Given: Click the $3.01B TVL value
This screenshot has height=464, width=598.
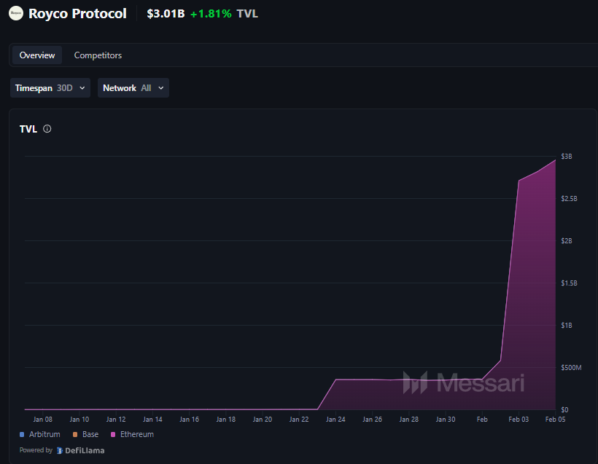Looking at the screenshot, I should point(166,14).
